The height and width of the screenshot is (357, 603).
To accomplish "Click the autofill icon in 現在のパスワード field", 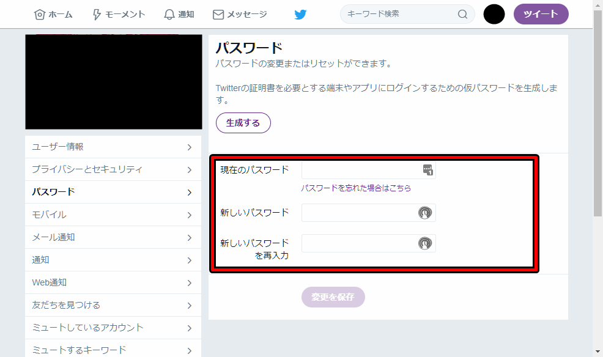I will [429, 169].
